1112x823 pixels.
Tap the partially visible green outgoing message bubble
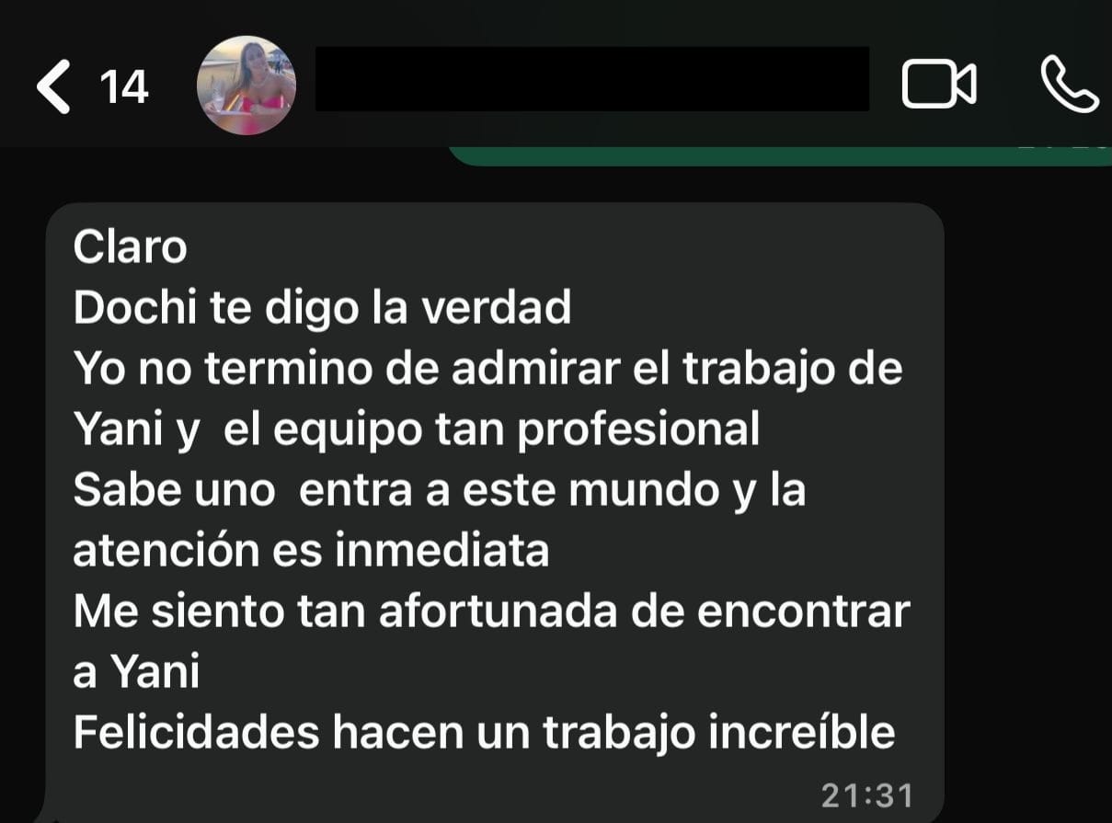[780, 155]
